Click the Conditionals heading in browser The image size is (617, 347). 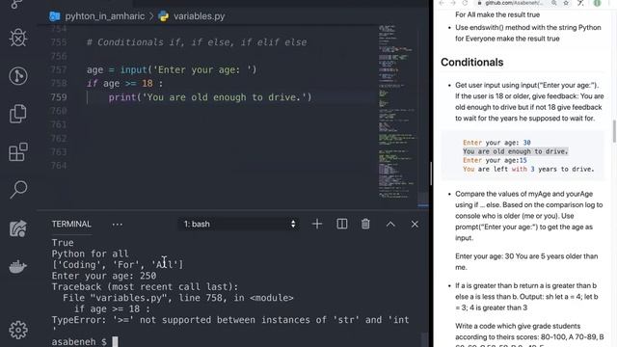[471, 62]
